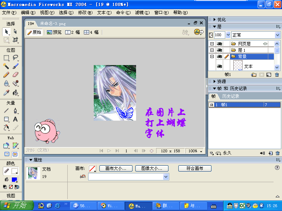Viewport: 282px width, 211px height.
Task: Hide the 层 1 layer
Action: [x=219, y=50]
